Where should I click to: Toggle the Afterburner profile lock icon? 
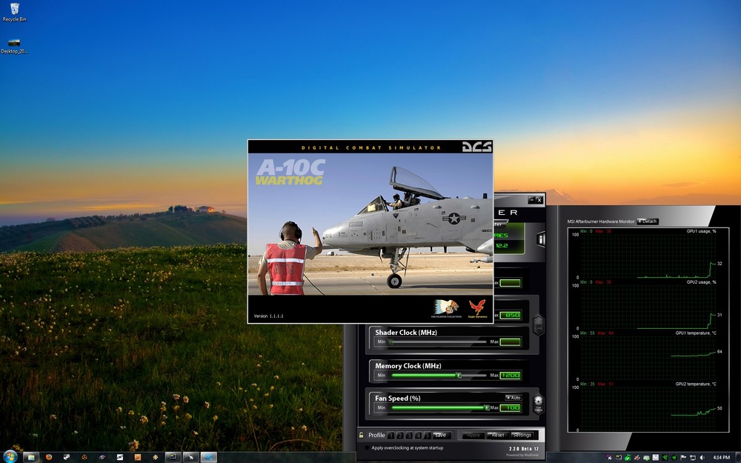[362, 435]
